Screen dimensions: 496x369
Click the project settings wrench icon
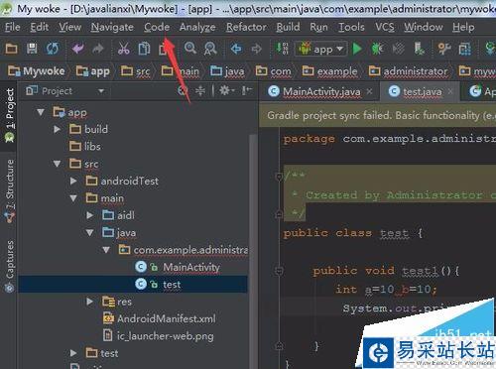click(x=444, y=49)
